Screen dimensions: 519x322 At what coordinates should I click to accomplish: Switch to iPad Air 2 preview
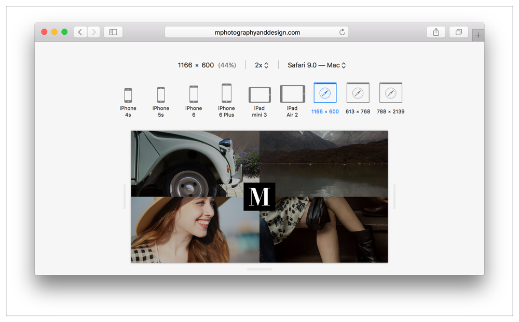292,94
